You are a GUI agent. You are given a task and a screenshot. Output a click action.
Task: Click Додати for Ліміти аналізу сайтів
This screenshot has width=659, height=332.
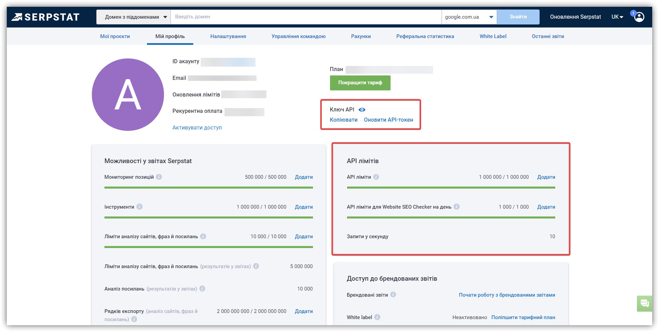pos(304,237)
